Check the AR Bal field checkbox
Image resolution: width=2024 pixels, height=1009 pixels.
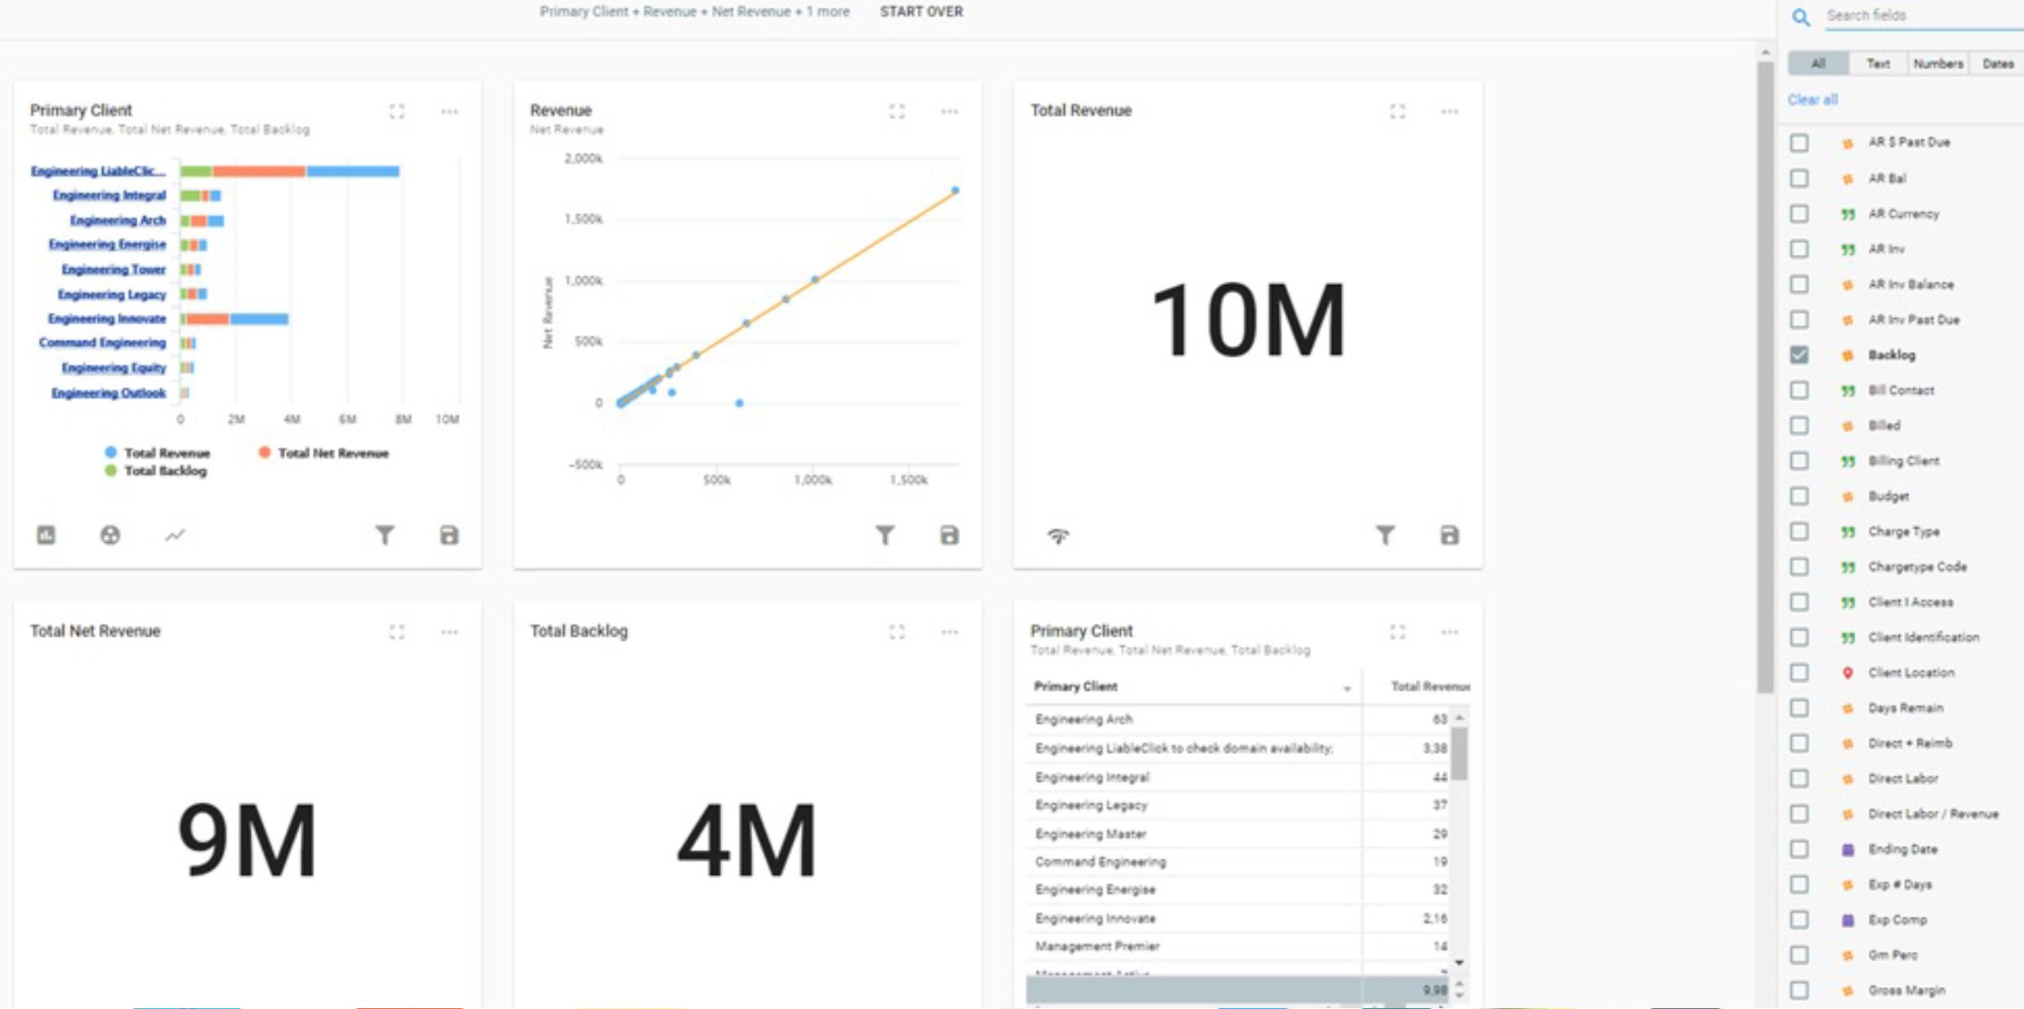pos(1799,179)
